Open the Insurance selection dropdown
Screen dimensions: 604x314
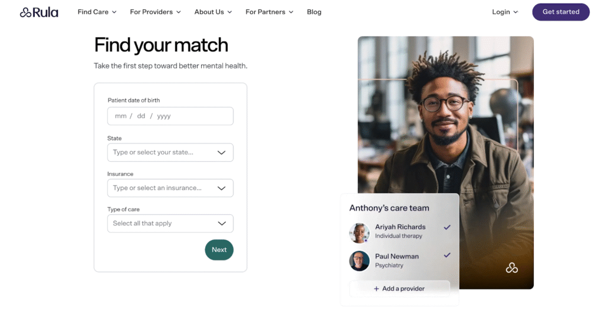[222, 188]
